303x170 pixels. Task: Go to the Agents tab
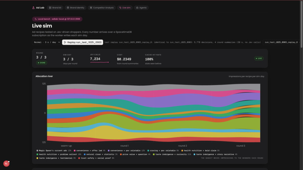141,8
